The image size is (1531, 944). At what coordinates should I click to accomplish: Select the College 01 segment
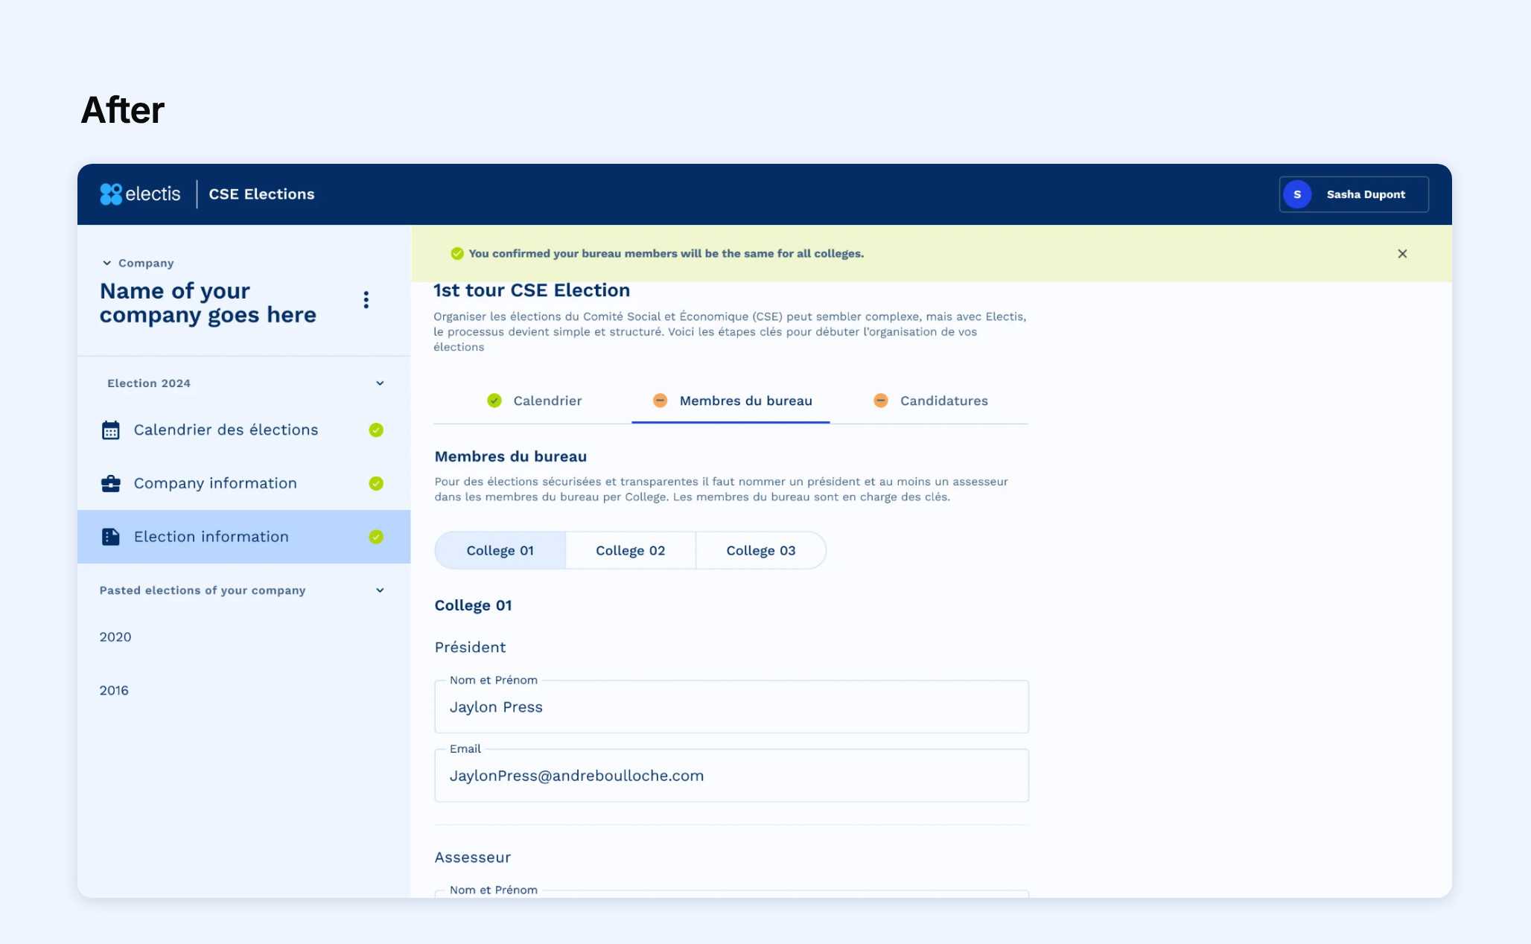tap(500, 551)
